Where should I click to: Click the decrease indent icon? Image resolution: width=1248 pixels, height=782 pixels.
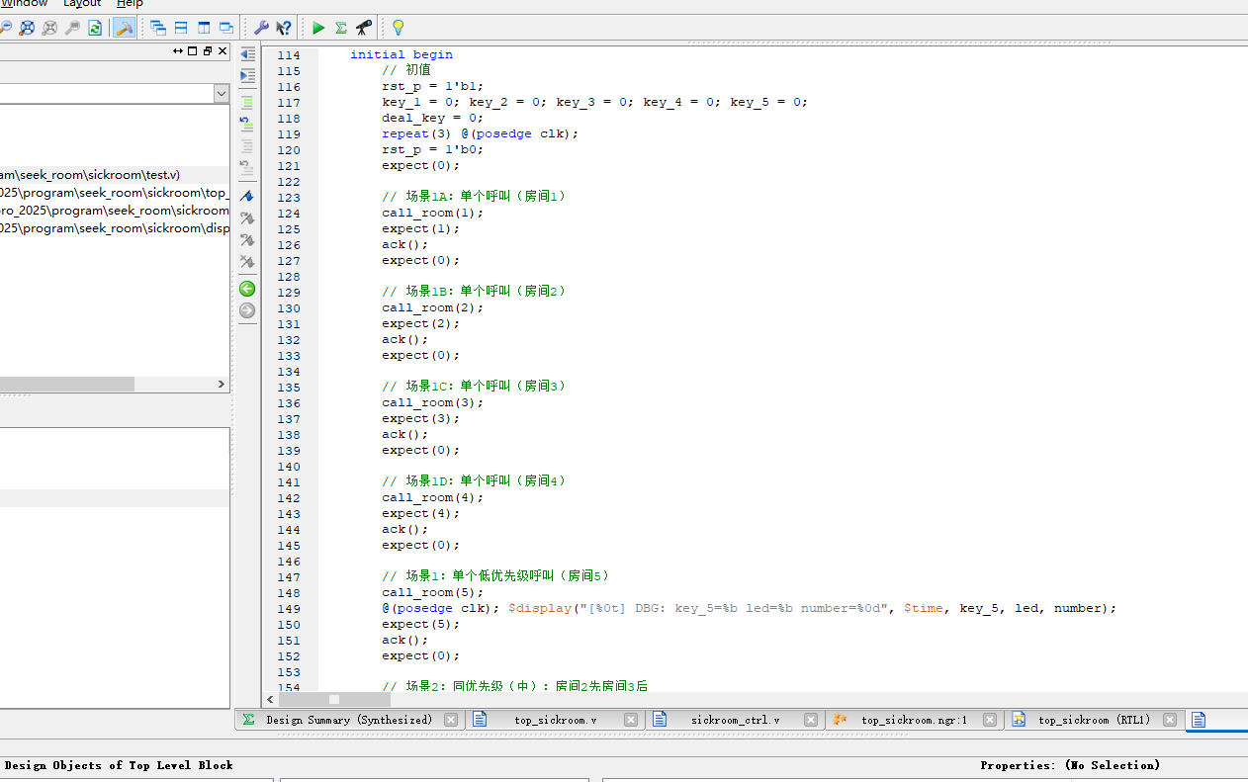click(x=247, y=54)
